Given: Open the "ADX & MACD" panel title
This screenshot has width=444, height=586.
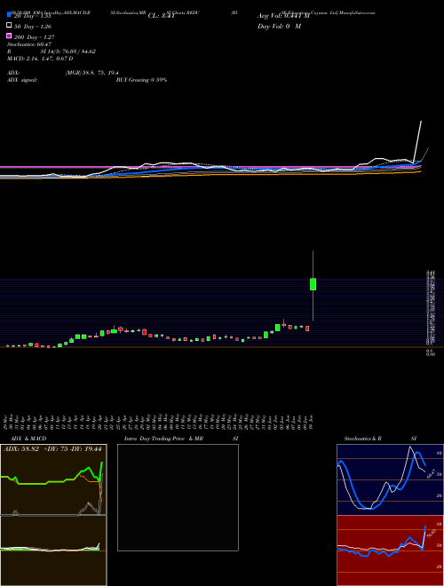Looking at the screenshot, I should [28, 439].
